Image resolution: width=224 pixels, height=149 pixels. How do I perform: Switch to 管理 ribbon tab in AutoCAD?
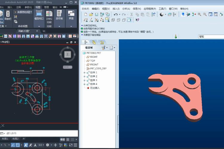[46, 7]
